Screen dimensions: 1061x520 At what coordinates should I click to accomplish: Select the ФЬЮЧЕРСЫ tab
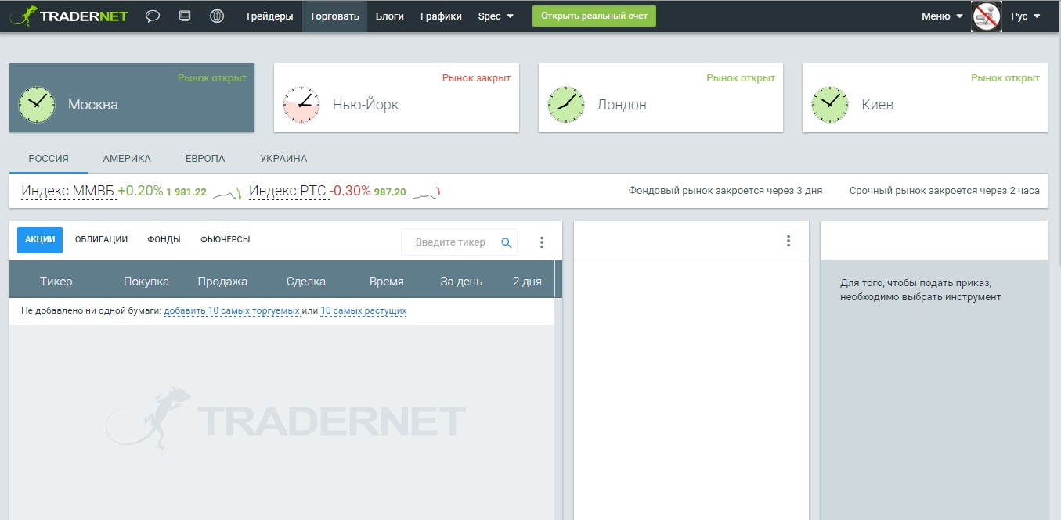pyautogui.click(x=226, y=239)
